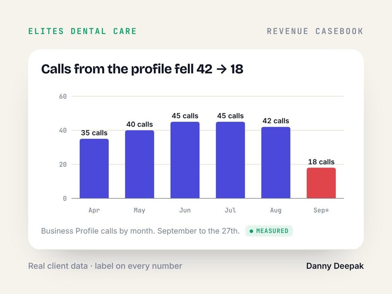Select the May bar in the chart
The height and width of the screenshot is (294, 392).
pos(139,164)
